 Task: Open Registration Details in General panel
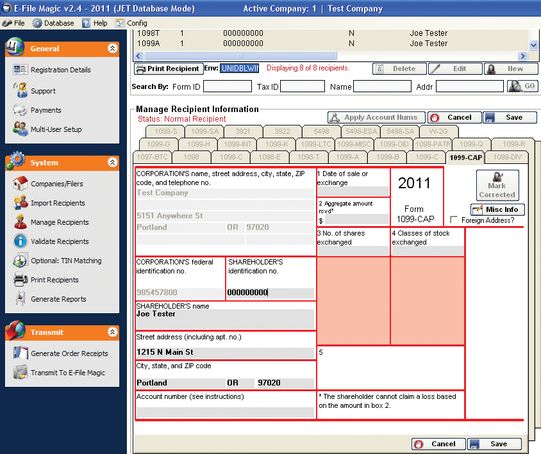pyautogui.click(x=60, y=70)
